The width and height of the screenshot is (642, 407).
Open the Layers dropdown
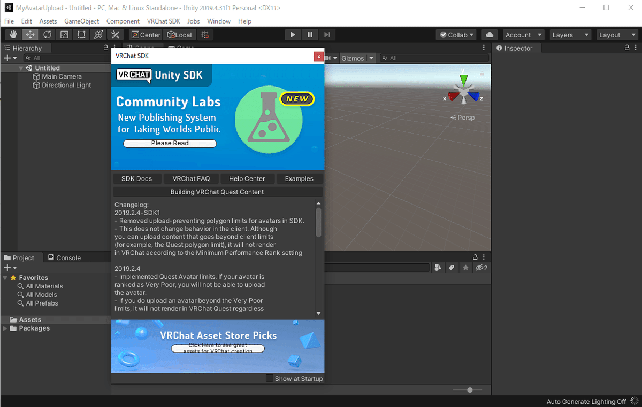(x=570, y=35)
